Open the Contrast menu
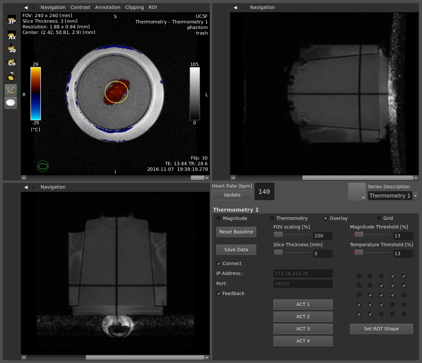 coord(80,7)
